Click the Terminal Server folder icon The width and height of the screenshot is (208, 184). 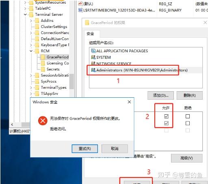31,15
